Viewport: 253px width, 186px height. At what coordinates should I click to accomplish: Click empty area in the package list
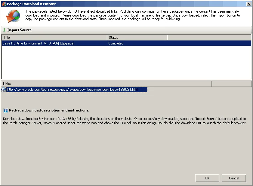click(126, 63)
